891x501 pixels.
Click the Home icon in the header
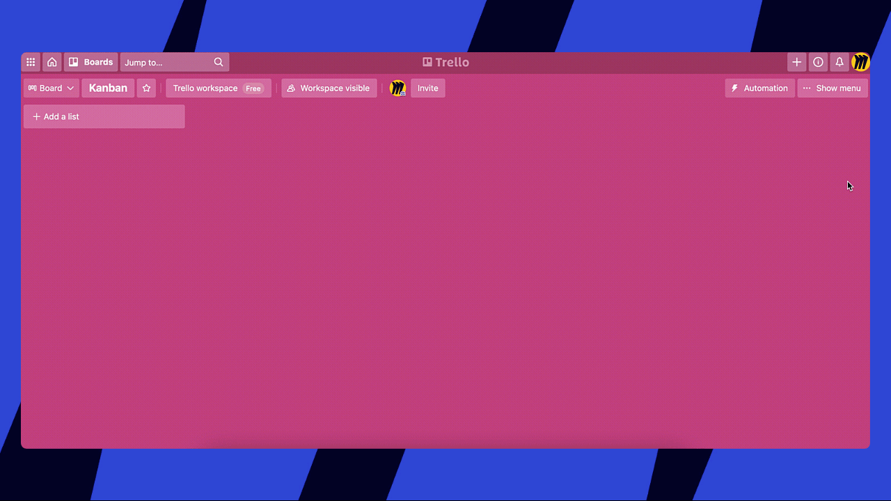point(52,62)
